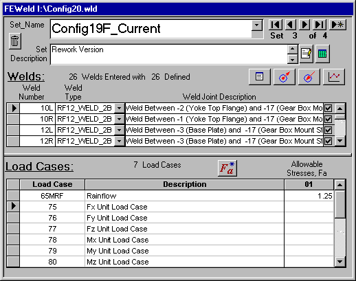Go to the first set record
The height and width of the screenshot is (281, 356).
click(x=276, y=25)
